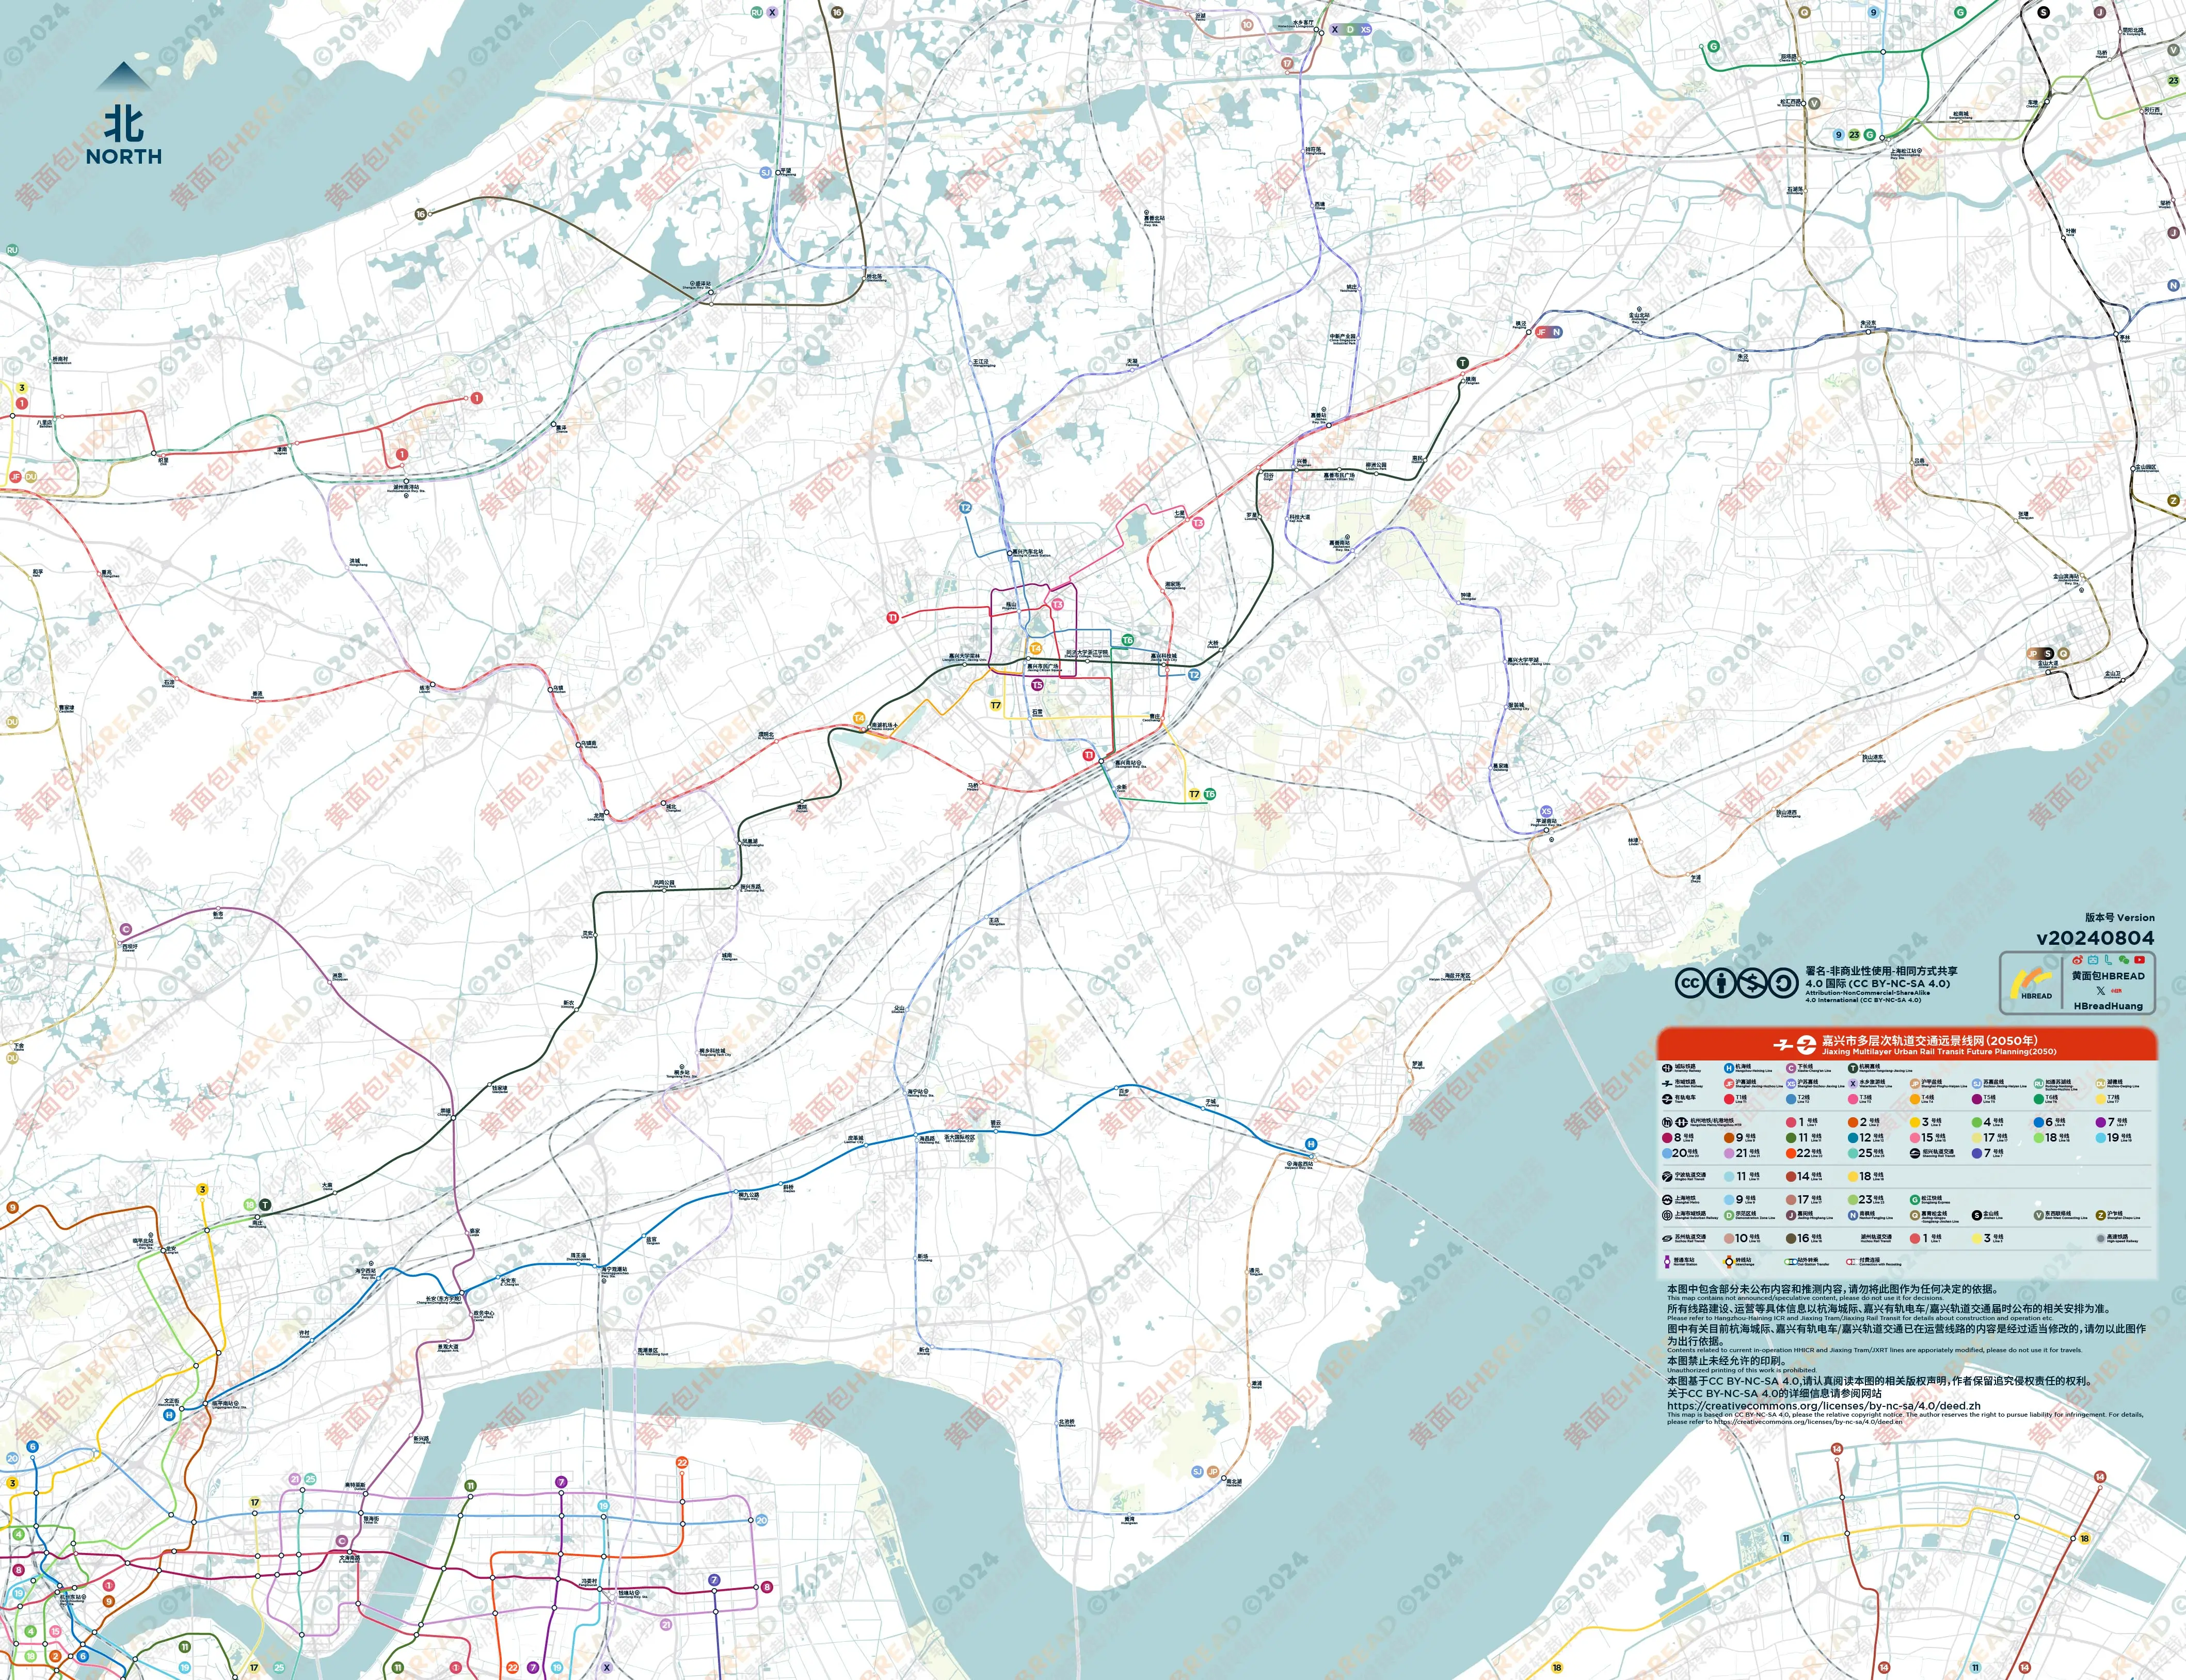Click the T1 red swatch in legend
Screen dimensions: 2186x1680
[x=1729, y=1099]
